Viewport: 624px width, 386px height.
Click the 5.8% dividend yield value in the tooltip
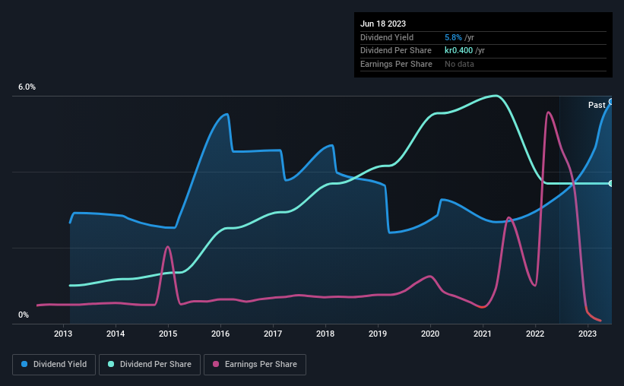click(x=453, y=37)
